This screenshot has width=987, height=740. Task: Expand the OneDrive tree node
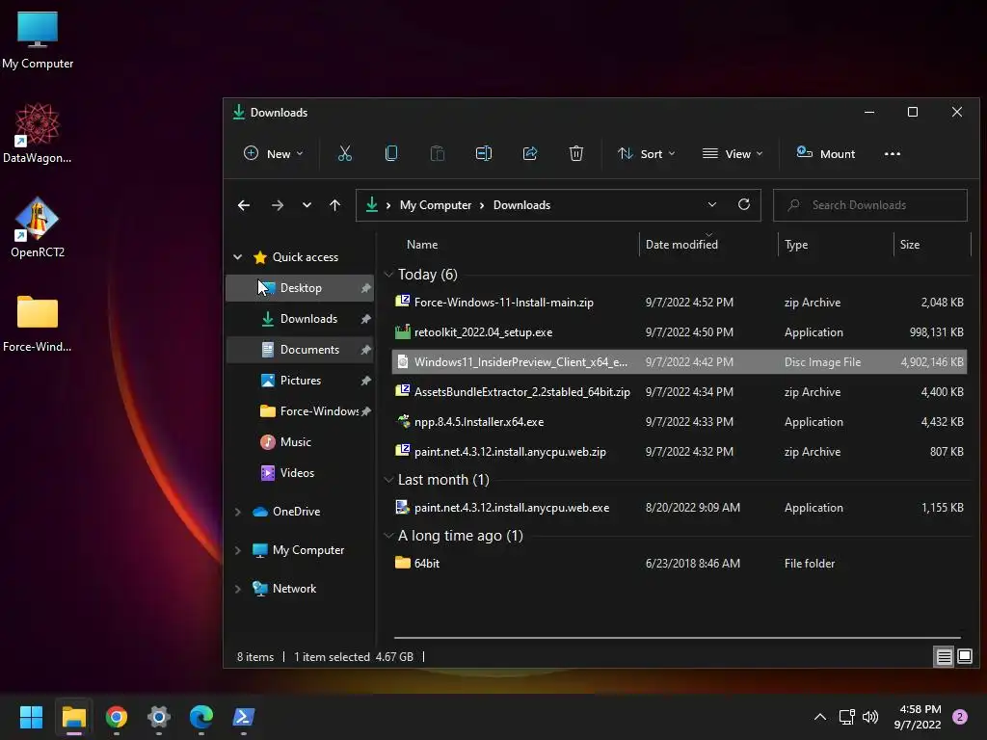[x=237, y=512]
